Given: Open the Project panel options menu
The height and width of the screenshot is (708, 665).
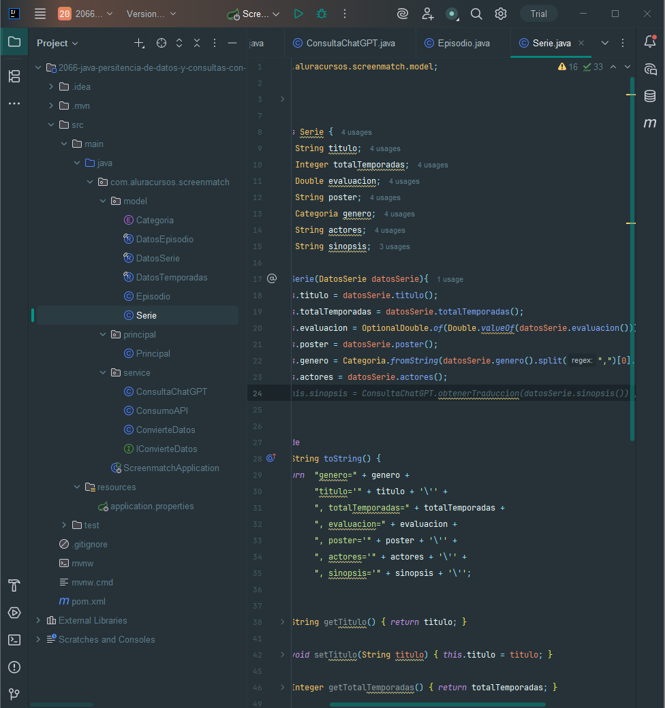Looking at the screenshot, I should (x=215, y=43).
